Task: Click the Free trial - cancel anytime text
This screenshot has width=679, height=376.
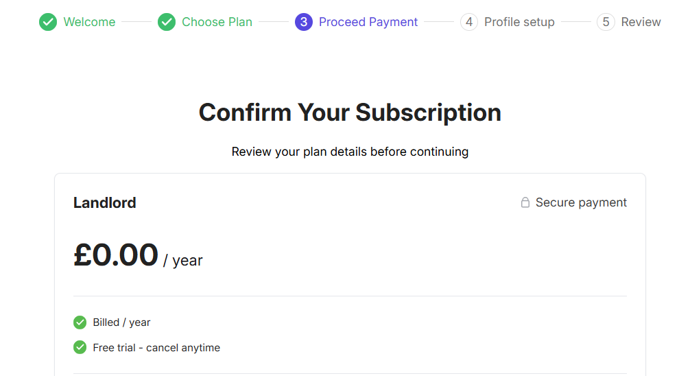Action: (156, 348)
